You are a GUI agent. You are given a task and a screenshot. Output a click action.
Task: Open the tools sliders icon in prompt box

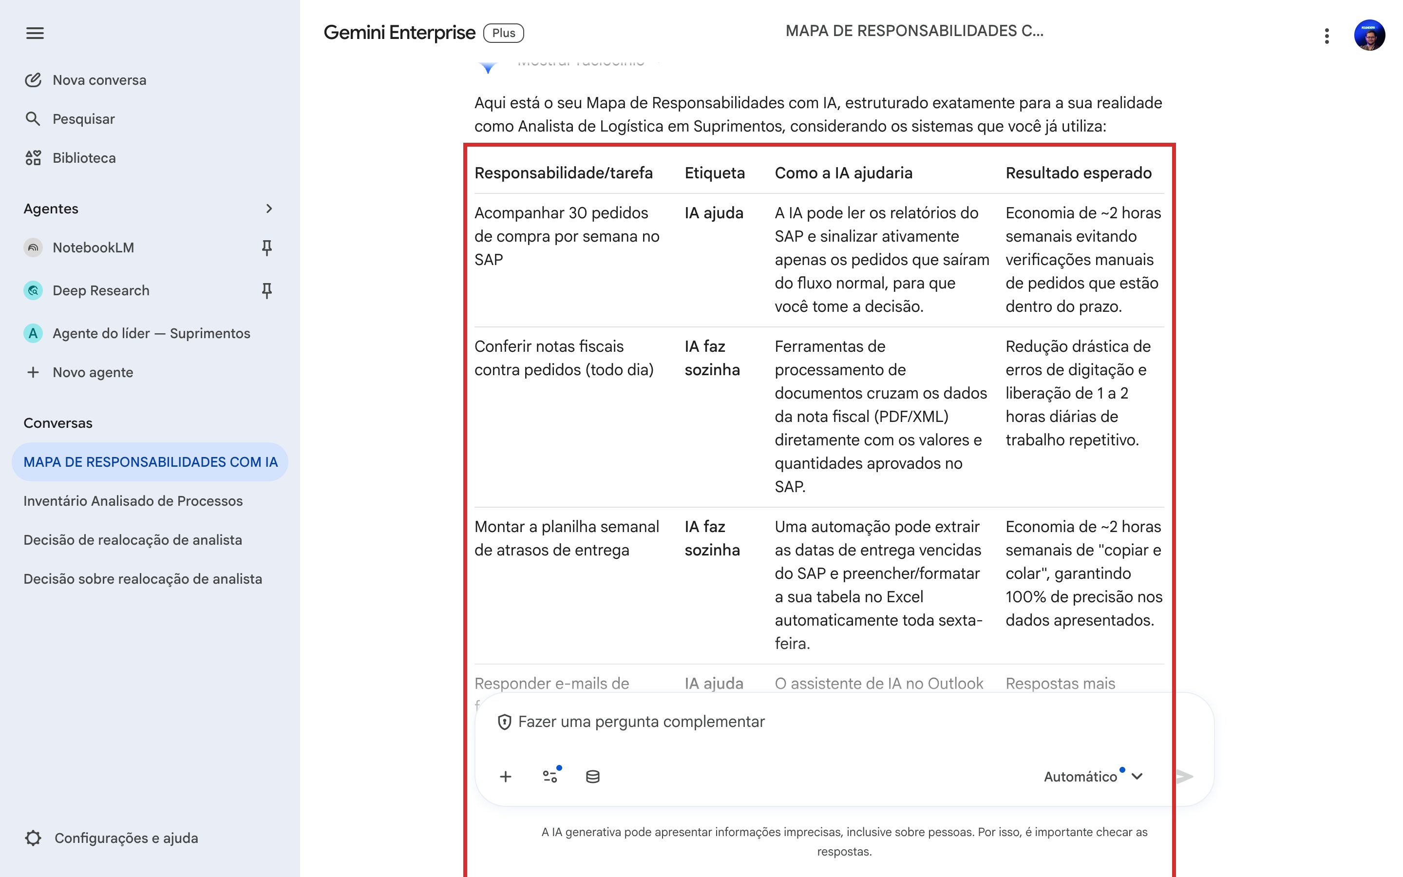(550, 776)
